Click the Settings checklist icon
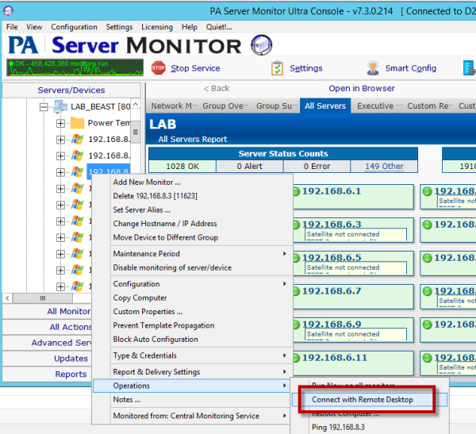 (x=277, y=68)
